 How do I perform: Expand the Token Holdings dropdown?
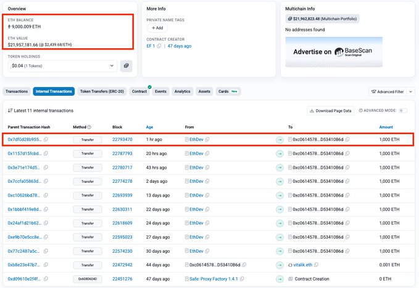[x=112, y=65]
